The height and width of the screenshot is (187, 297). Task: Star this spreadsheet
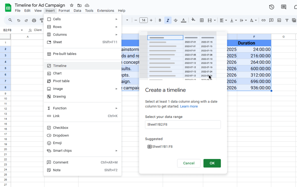(x=72, y=5)
